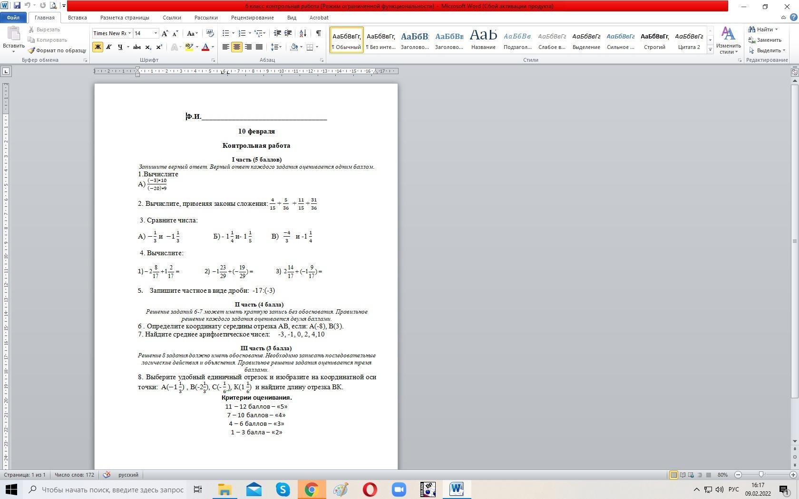Switch to Вставка tab

(77, 18)
